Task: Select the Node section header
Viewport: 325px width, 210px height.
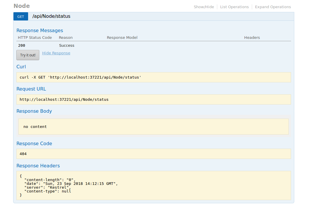Action: tap(21, 6)
